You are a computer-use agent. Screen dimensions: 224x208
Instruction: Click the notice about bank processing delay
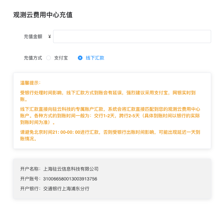click(x=108, y=96)
